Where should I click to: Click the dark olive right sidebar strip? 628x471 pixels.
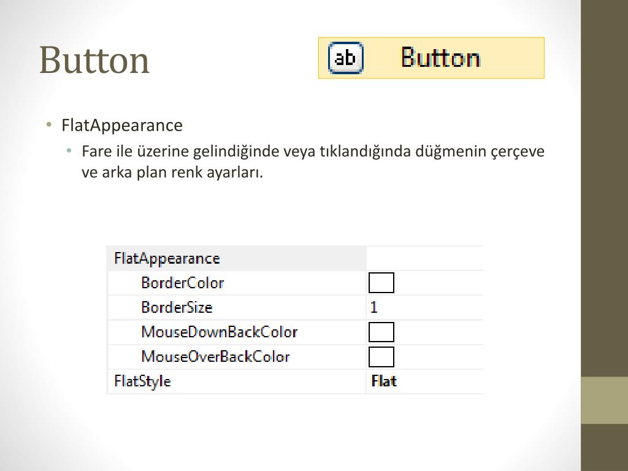coord(604,188)
